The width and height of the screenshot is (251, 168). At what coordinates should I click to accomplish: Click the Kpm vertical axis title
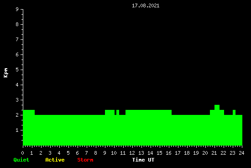tap(5, 73)
